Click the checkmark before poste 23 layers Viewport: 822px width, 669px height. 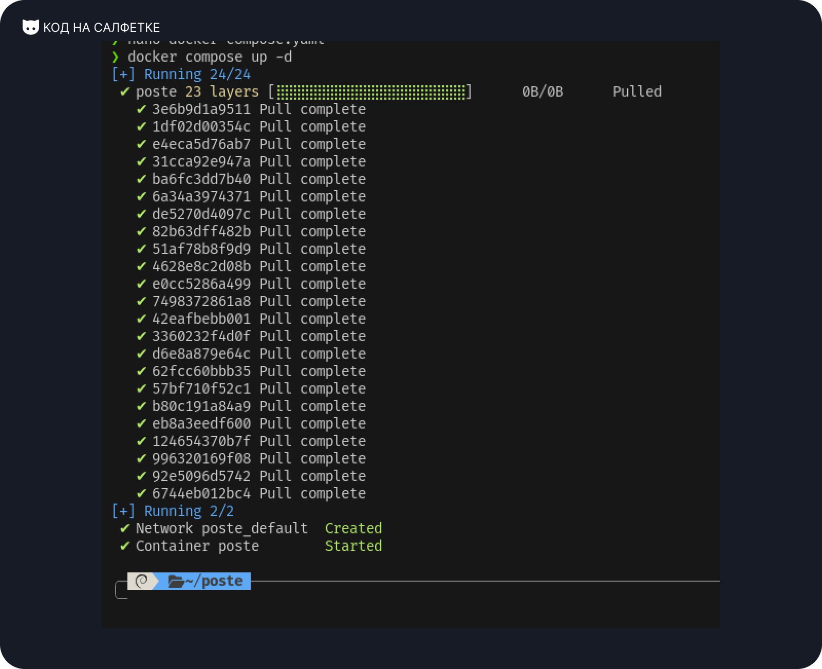(x=125, y=91)
